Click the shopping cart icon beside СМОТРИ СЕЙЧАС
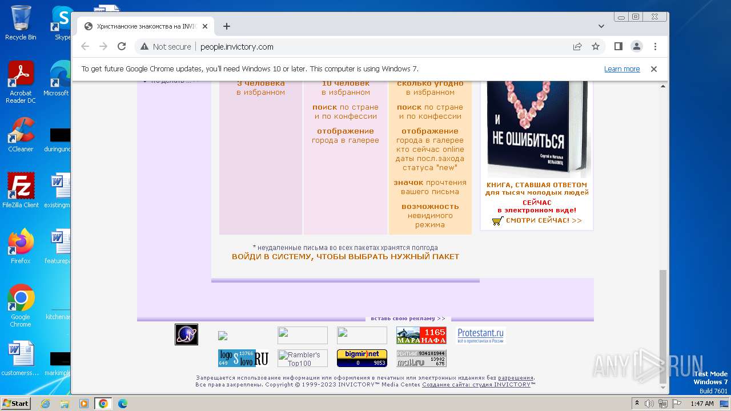 click(x=497, y=221)
